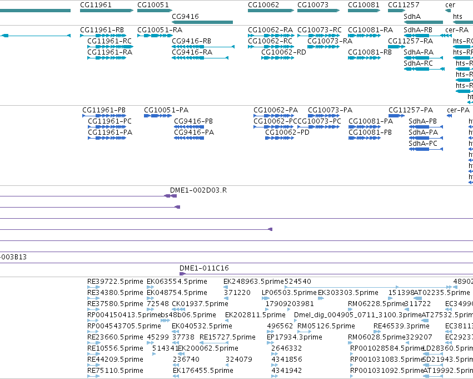The width and height of the screenshot is (473, 379).
Task: Select the hts gene label
Action: 457,16
